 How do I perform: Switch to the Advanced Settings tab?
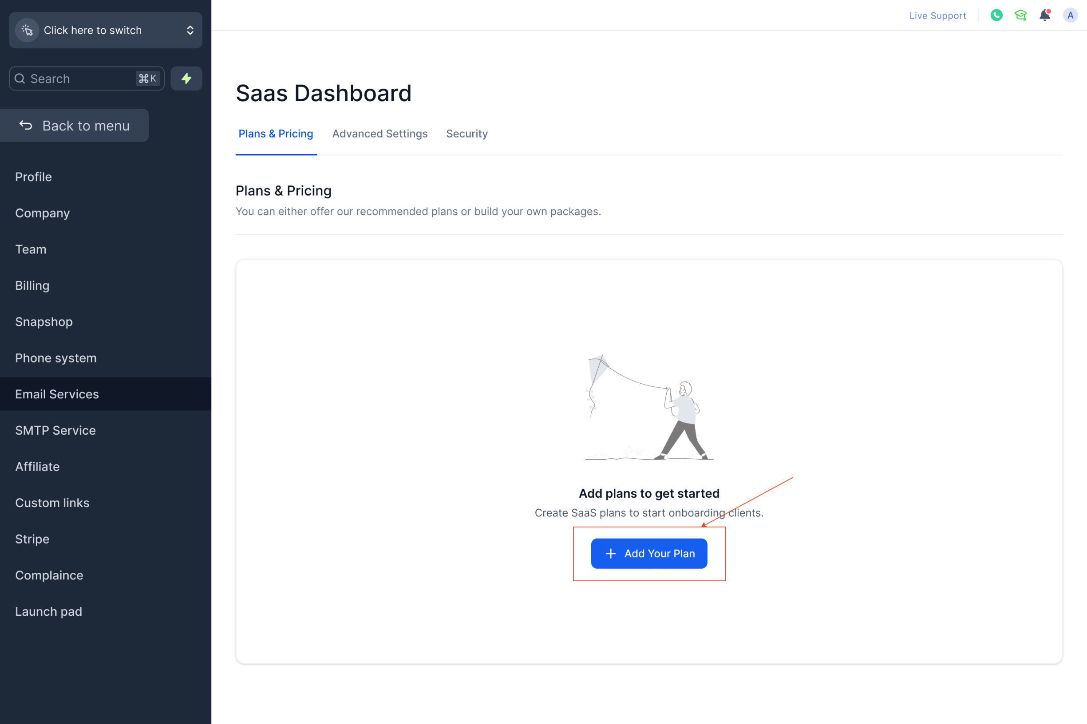[x=380, y=134]
